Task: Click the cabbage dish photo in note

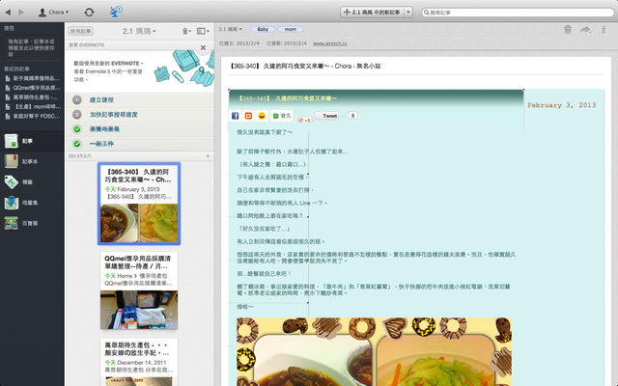Action: click(x=435, y=362)
